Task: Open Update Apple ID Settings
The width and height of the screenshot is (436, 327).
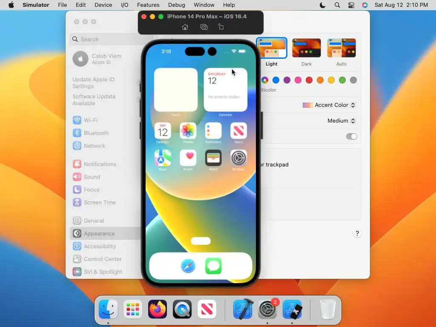Action: pos(93,83)
